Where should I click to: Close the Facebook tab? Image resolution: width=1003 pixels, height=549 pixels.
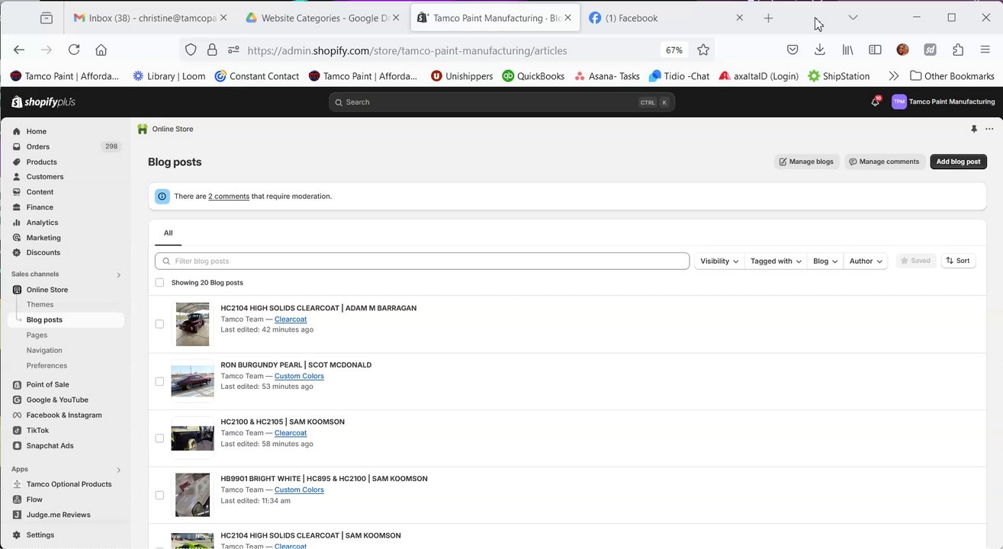click(739, 18)
